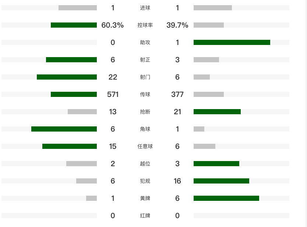Click the 进球 stat label

pyautogui.click(x=145, y=8)
